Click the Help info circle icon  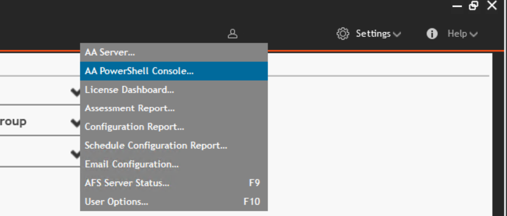432,34
